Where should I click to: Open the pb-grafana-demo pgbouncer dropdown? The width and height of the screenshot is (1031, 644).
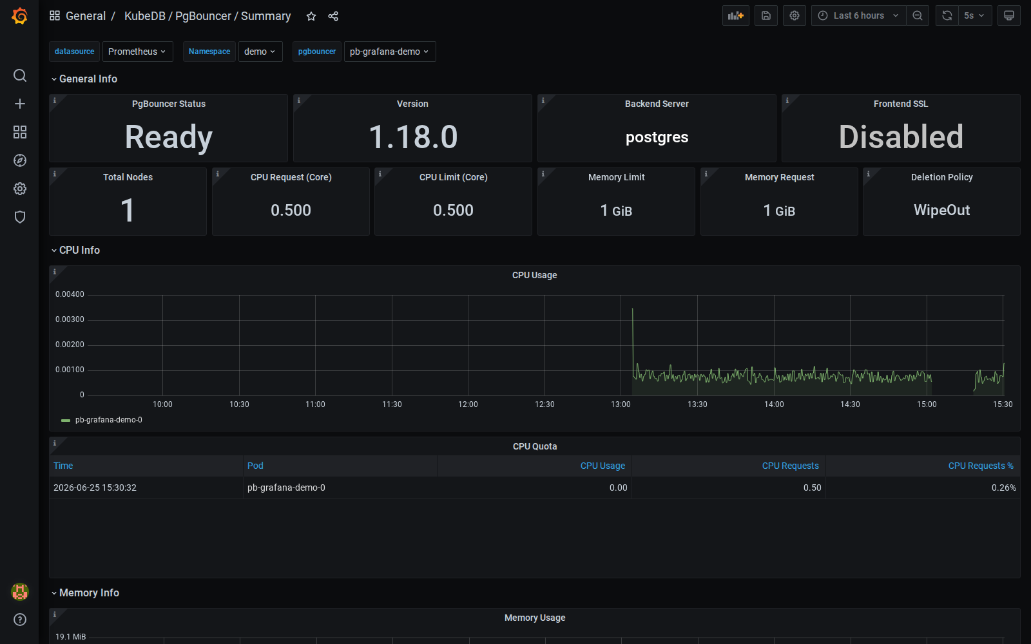point(390,52)
